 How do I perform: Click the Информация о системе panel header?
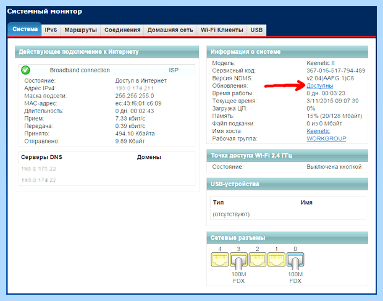[287, 52]
